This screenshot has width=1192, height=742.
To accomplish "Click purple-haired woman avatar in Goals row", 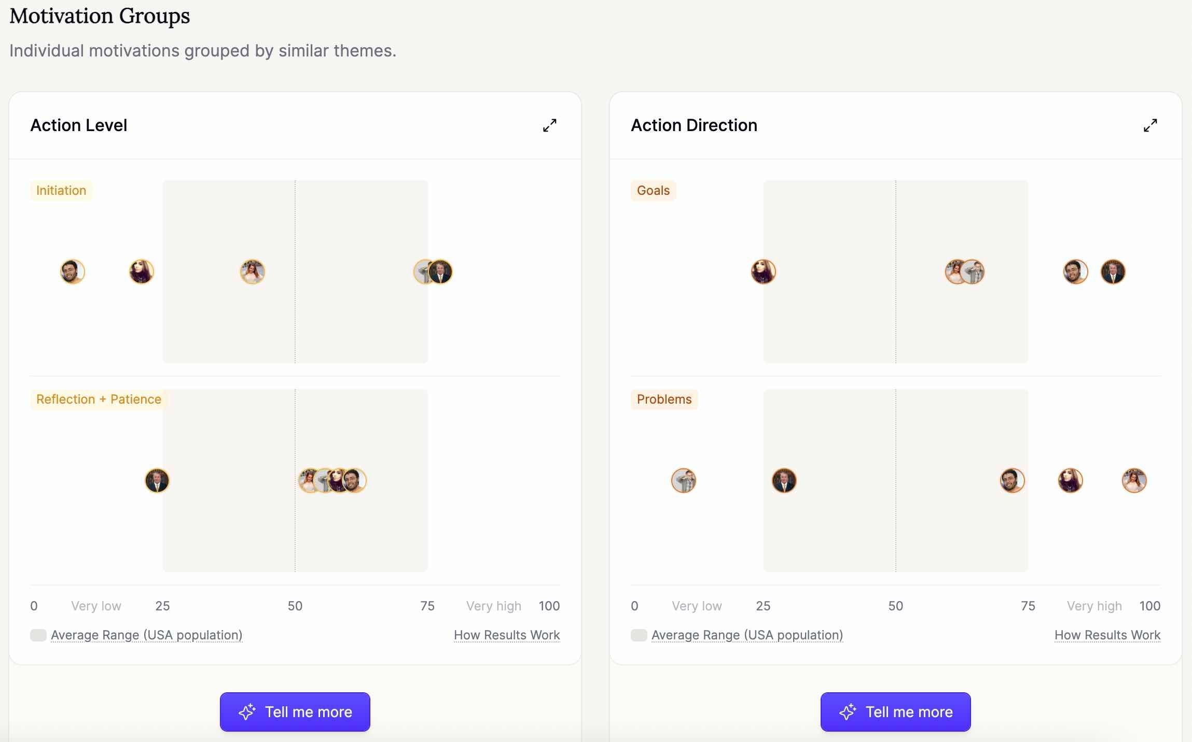I will [x=764, y=272].
